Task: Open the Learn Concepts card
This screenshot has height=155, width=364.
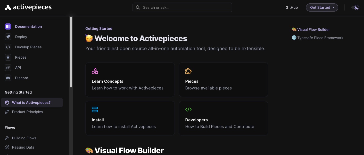Action: 130,80
